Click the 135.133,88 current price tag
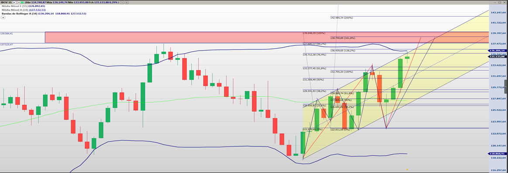This screenshot has width=508, height=173. [498, 57]
